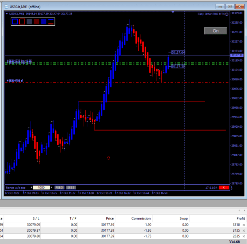Sort by the Profit column header
This screenshot has height=244, width=247.
(x=241, y=218)
